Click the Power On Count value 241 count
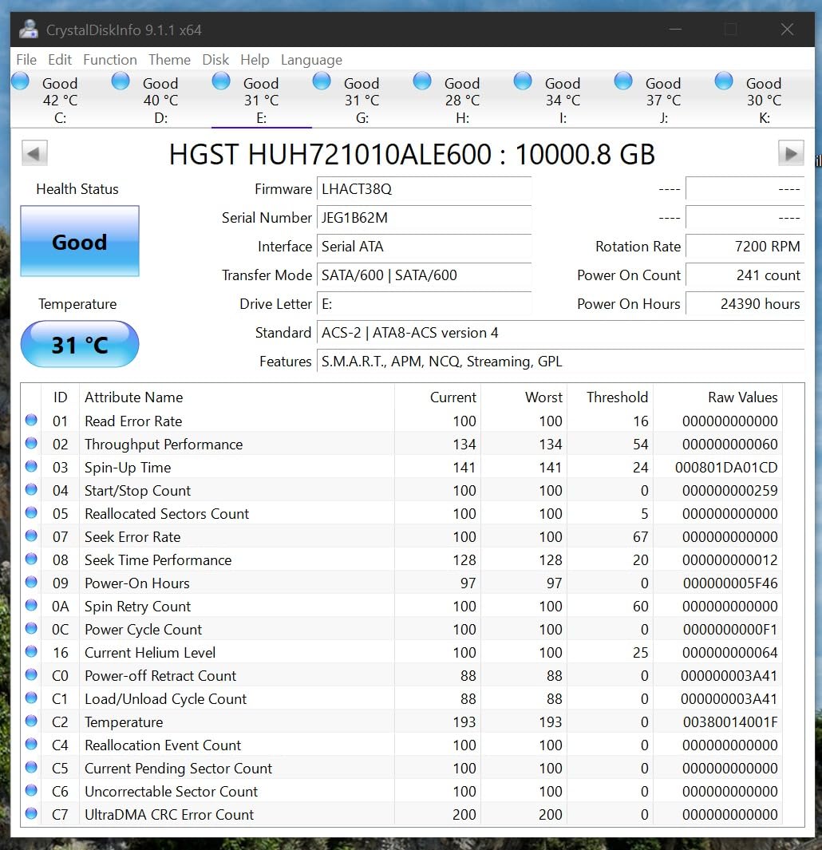 tap(745, 275)
